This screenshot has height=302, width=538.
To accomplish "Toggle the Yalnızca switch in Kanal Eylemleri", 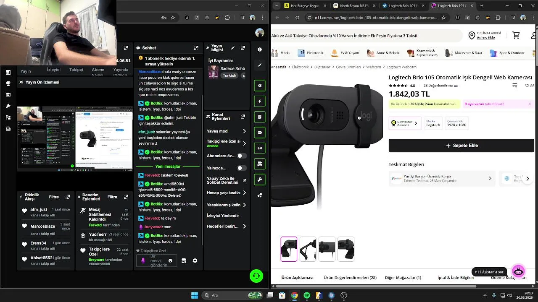I will (241, 168).
